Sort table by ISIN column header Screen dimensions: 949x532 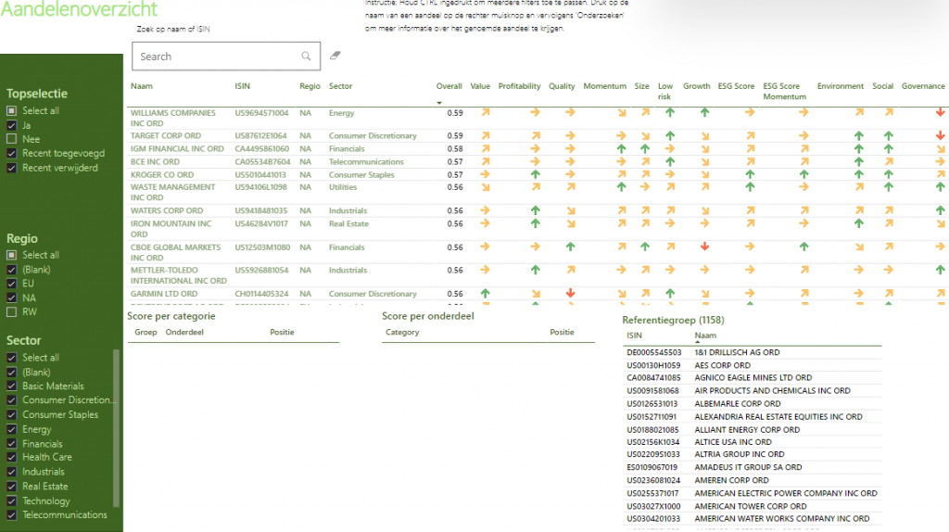coord(242,86)
